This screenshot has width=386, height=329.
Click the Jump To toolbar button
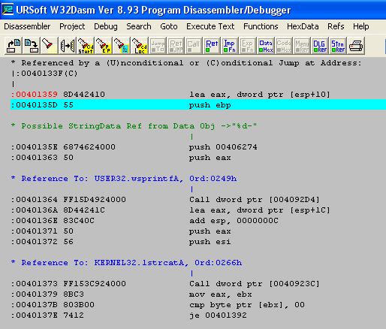pyautogui.click(x=158, y=46)
